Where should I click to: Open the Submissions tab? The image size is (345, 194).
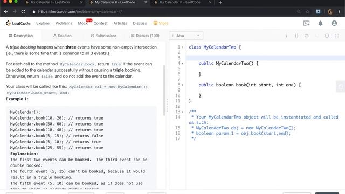coord(103,36)
